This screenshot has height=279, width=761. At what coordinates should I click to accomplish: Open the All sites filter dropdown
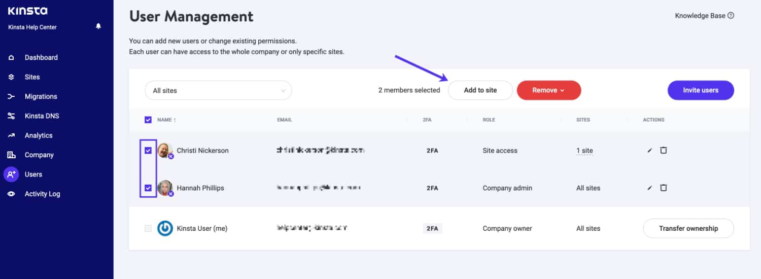[x=218, y=90]
